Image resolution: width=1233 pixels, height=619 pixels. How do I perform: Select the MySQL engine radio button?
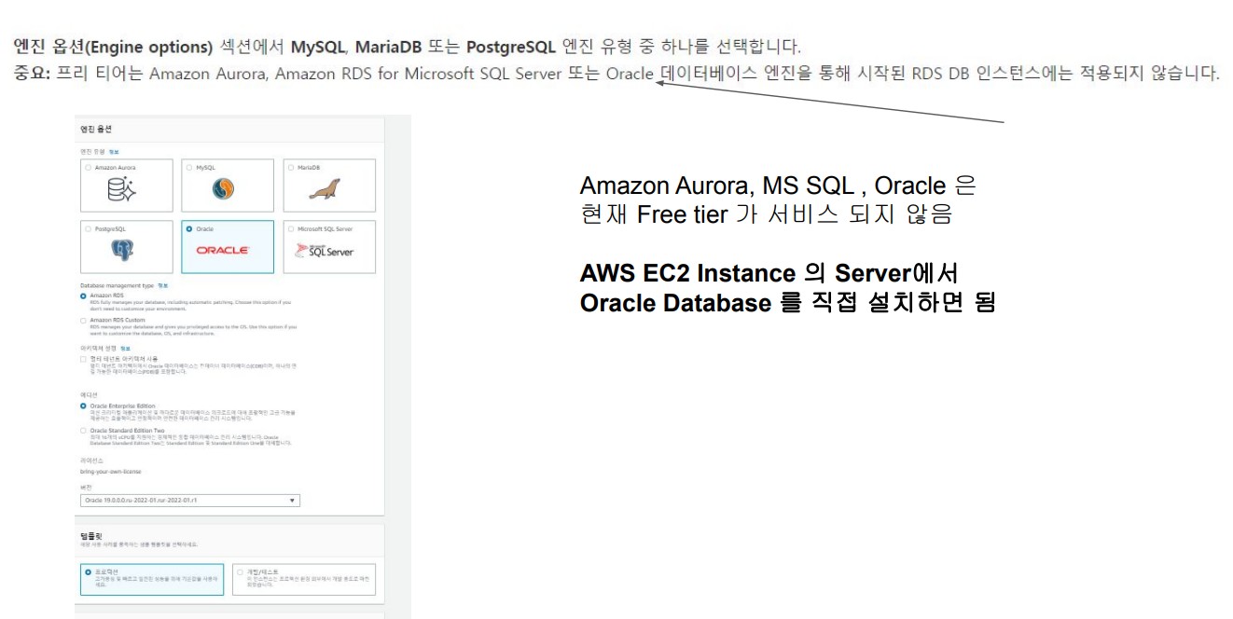189,168
